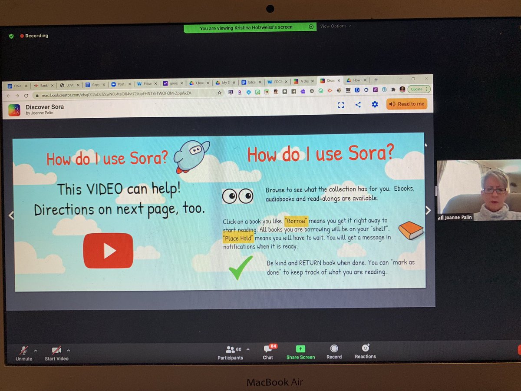Switch to the My D browser tab
This screenshot has width=521, height=391.
click(225, 82)
